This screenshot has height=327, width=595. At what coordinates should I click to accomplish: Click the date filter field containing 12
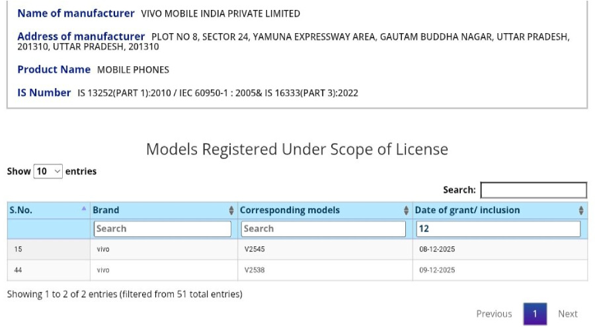pyautogui.click(x=498, y=228)
